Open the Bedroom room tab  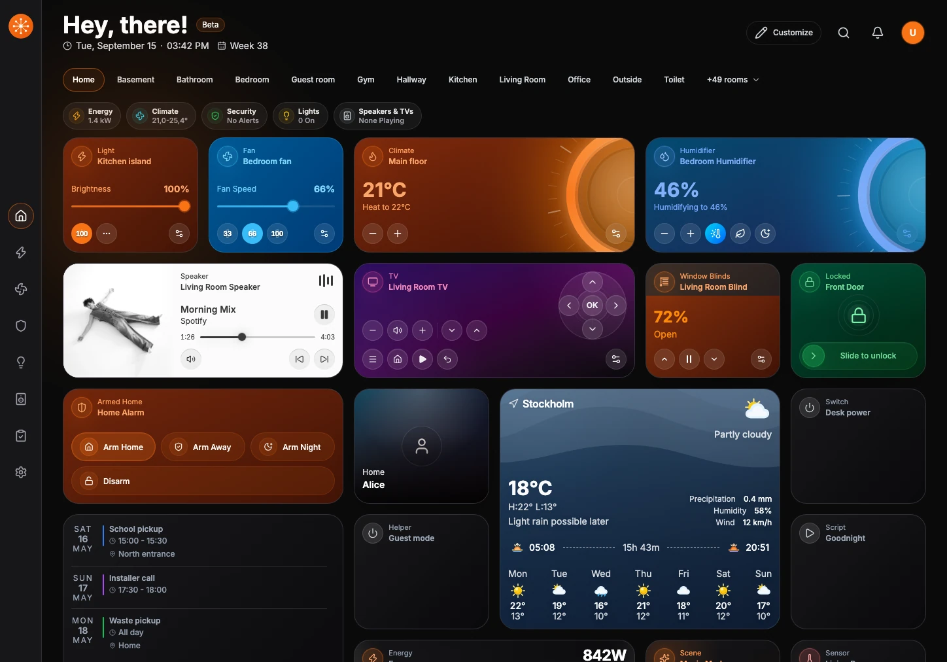point(252,80)
